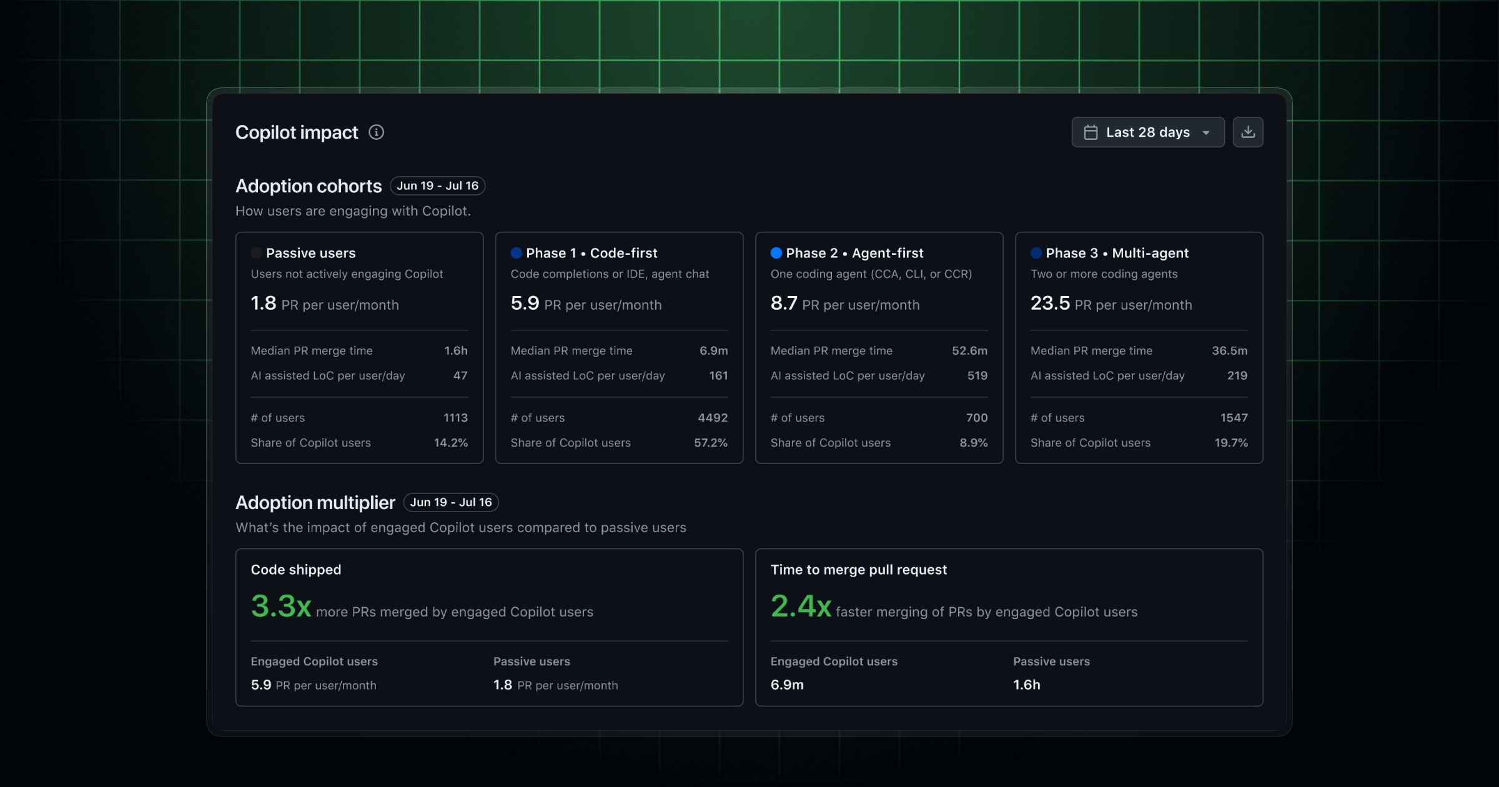
Task: Click the 6.9m merge time in Phase 1 card
Action: tap(713, 351)
